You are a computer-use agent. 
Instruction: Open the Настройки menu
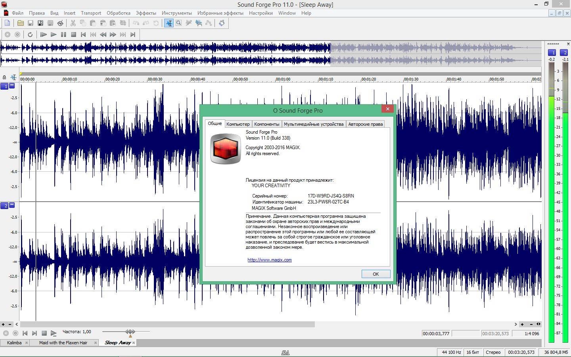point(261,13)
